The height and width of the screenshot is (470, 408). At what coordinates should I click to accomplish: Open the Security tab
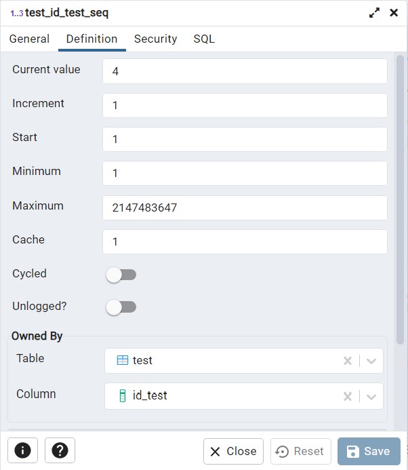pyautogui.click(x=155, y=39)
